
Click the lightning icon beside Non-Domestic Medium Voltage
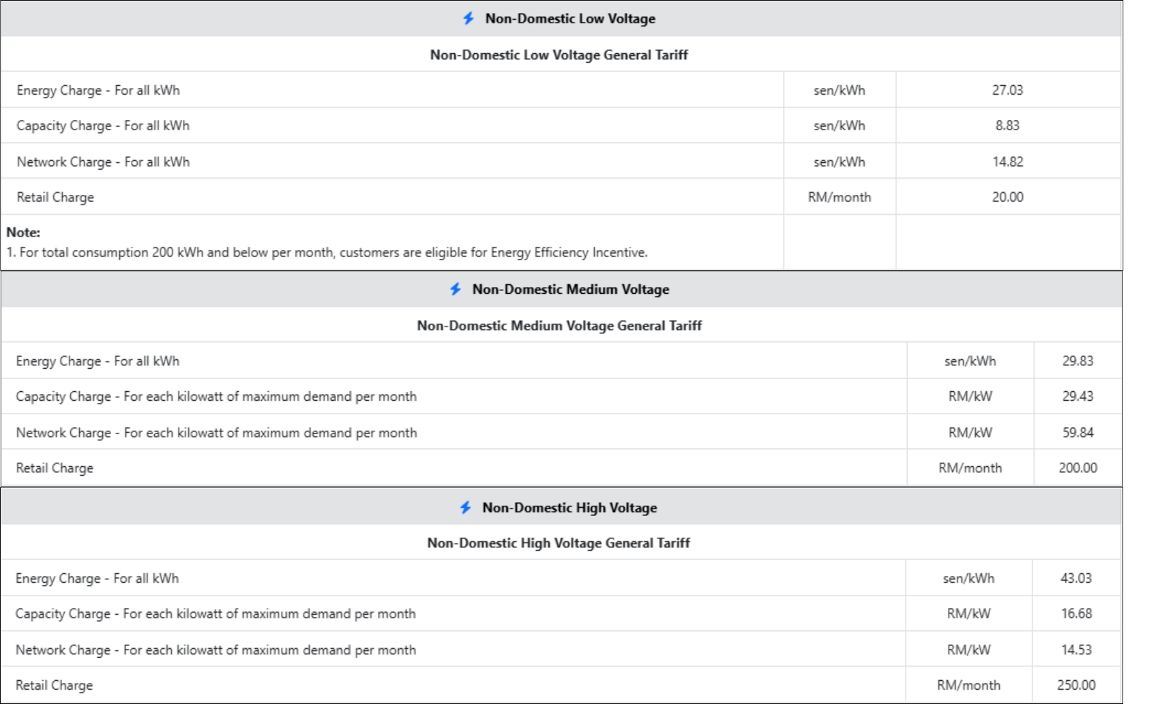pyautogui.click(x=456, y=289)
